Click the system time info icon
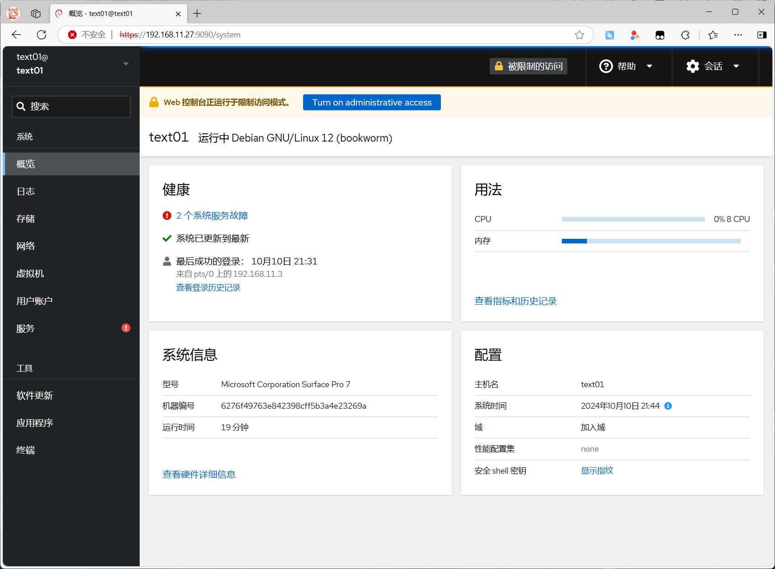The width and height of the screenshot is (775, 569). tap(668, 406)
